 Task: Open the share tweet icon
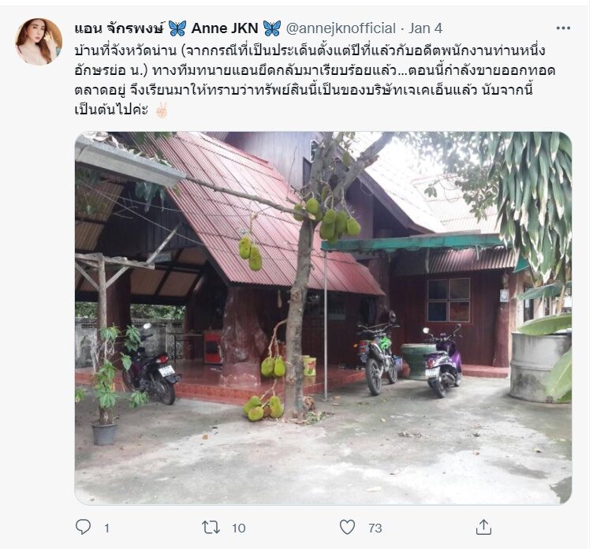tap(483, 527)
